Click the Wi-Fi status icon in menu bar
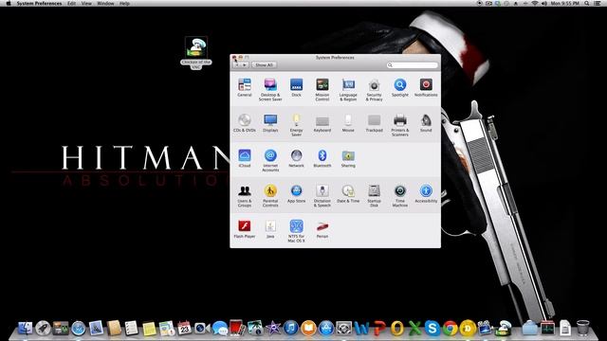 click(535, 3)
